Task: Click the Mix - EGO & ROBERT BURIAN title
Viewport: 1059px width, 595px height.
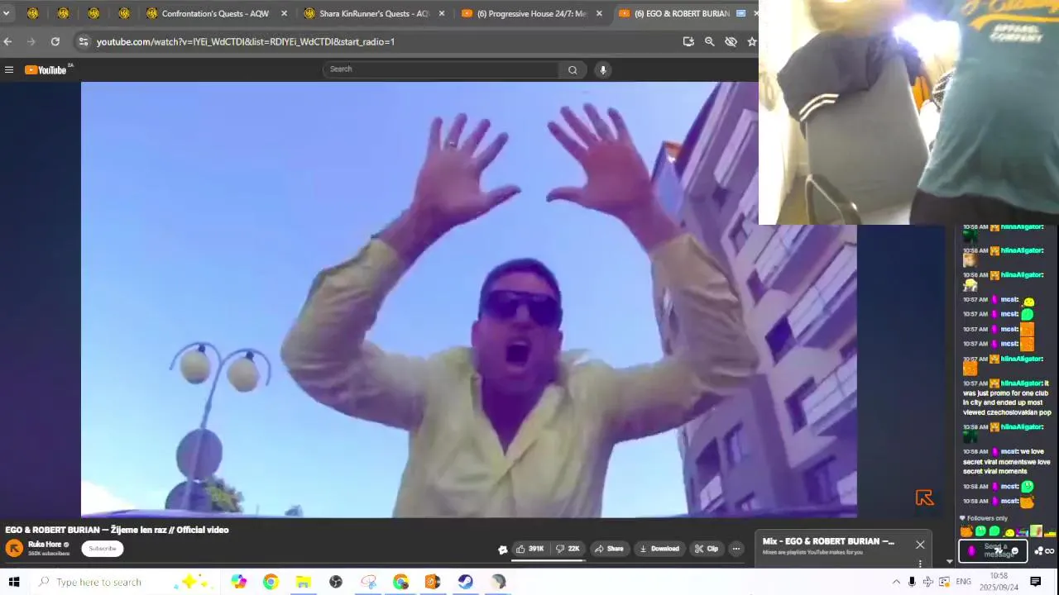Action: pyautogui.click(x=828, y=541)
